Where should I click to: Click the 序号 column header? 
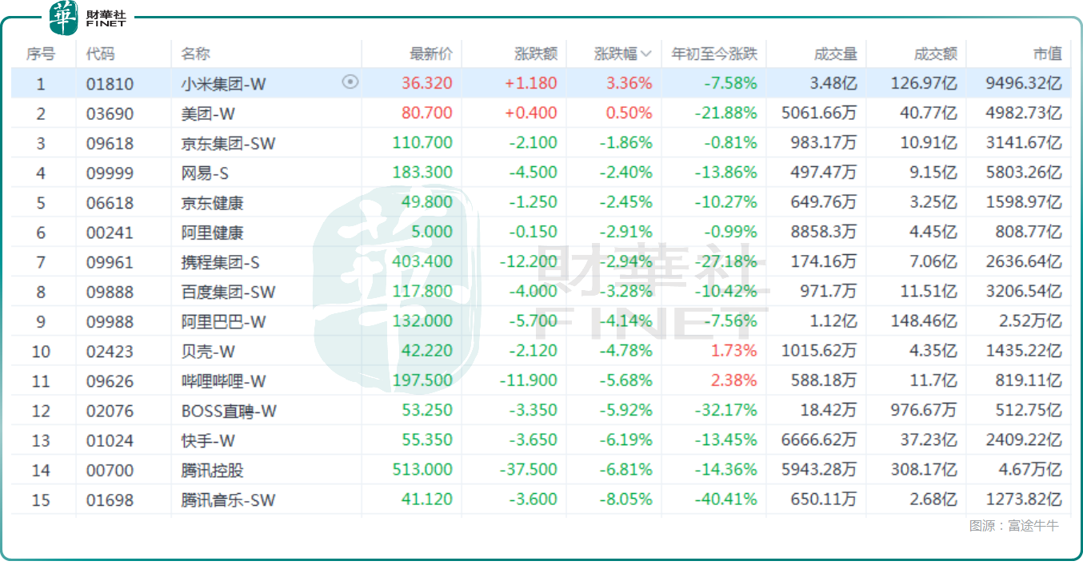(x=41, y=54)
